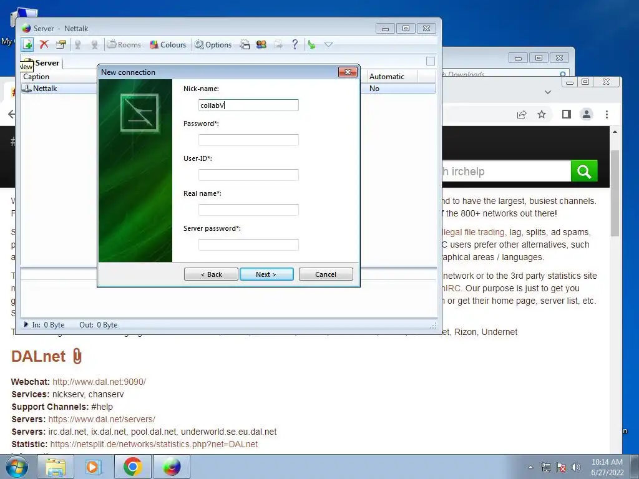Viewport: 639px width, 479px height.
Task: Open the dal.net/servers link
Action: (102, 419)
